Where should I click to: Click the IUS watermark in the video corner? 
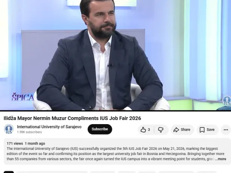pyautogui.click(x=226, y=100)
